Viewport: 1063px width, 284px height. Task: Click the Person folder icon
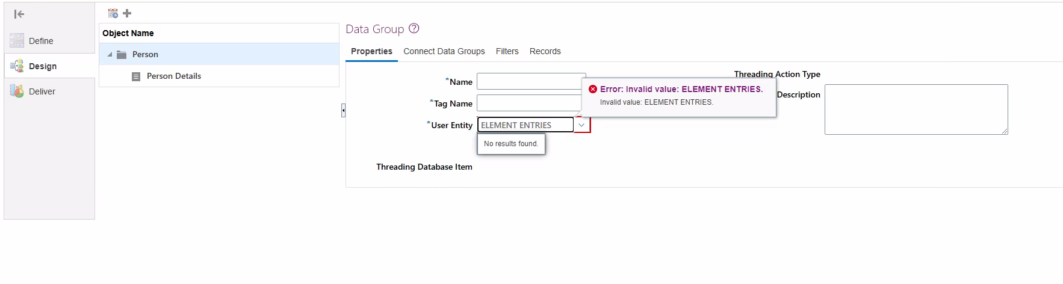(x=122, y=54)
